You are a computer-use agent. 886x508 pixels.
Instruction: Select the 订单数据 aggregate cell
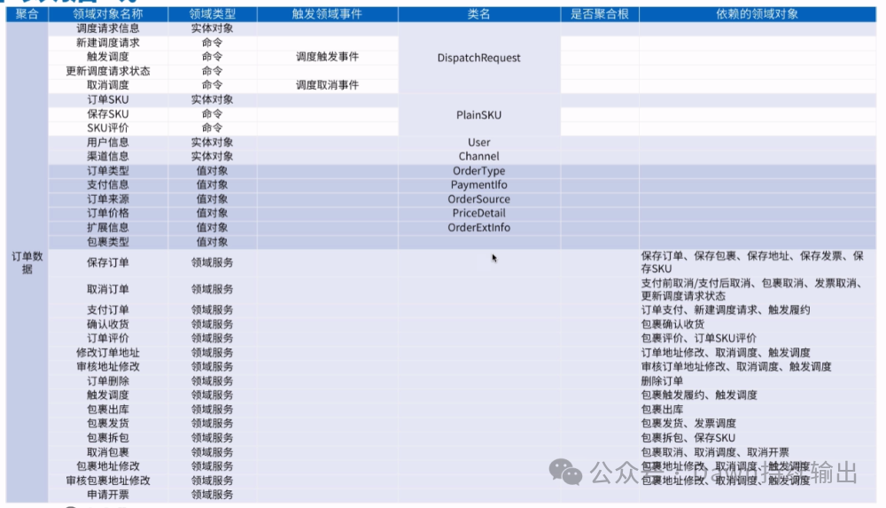[x=27, y=262]
